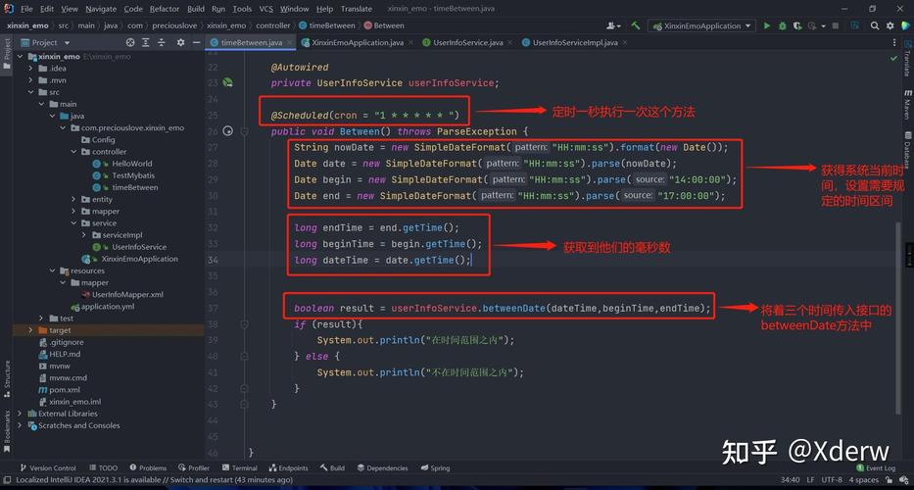Hide Project panel with minus icon
This screenshot has width=914, height=490.
coord(197,42)
